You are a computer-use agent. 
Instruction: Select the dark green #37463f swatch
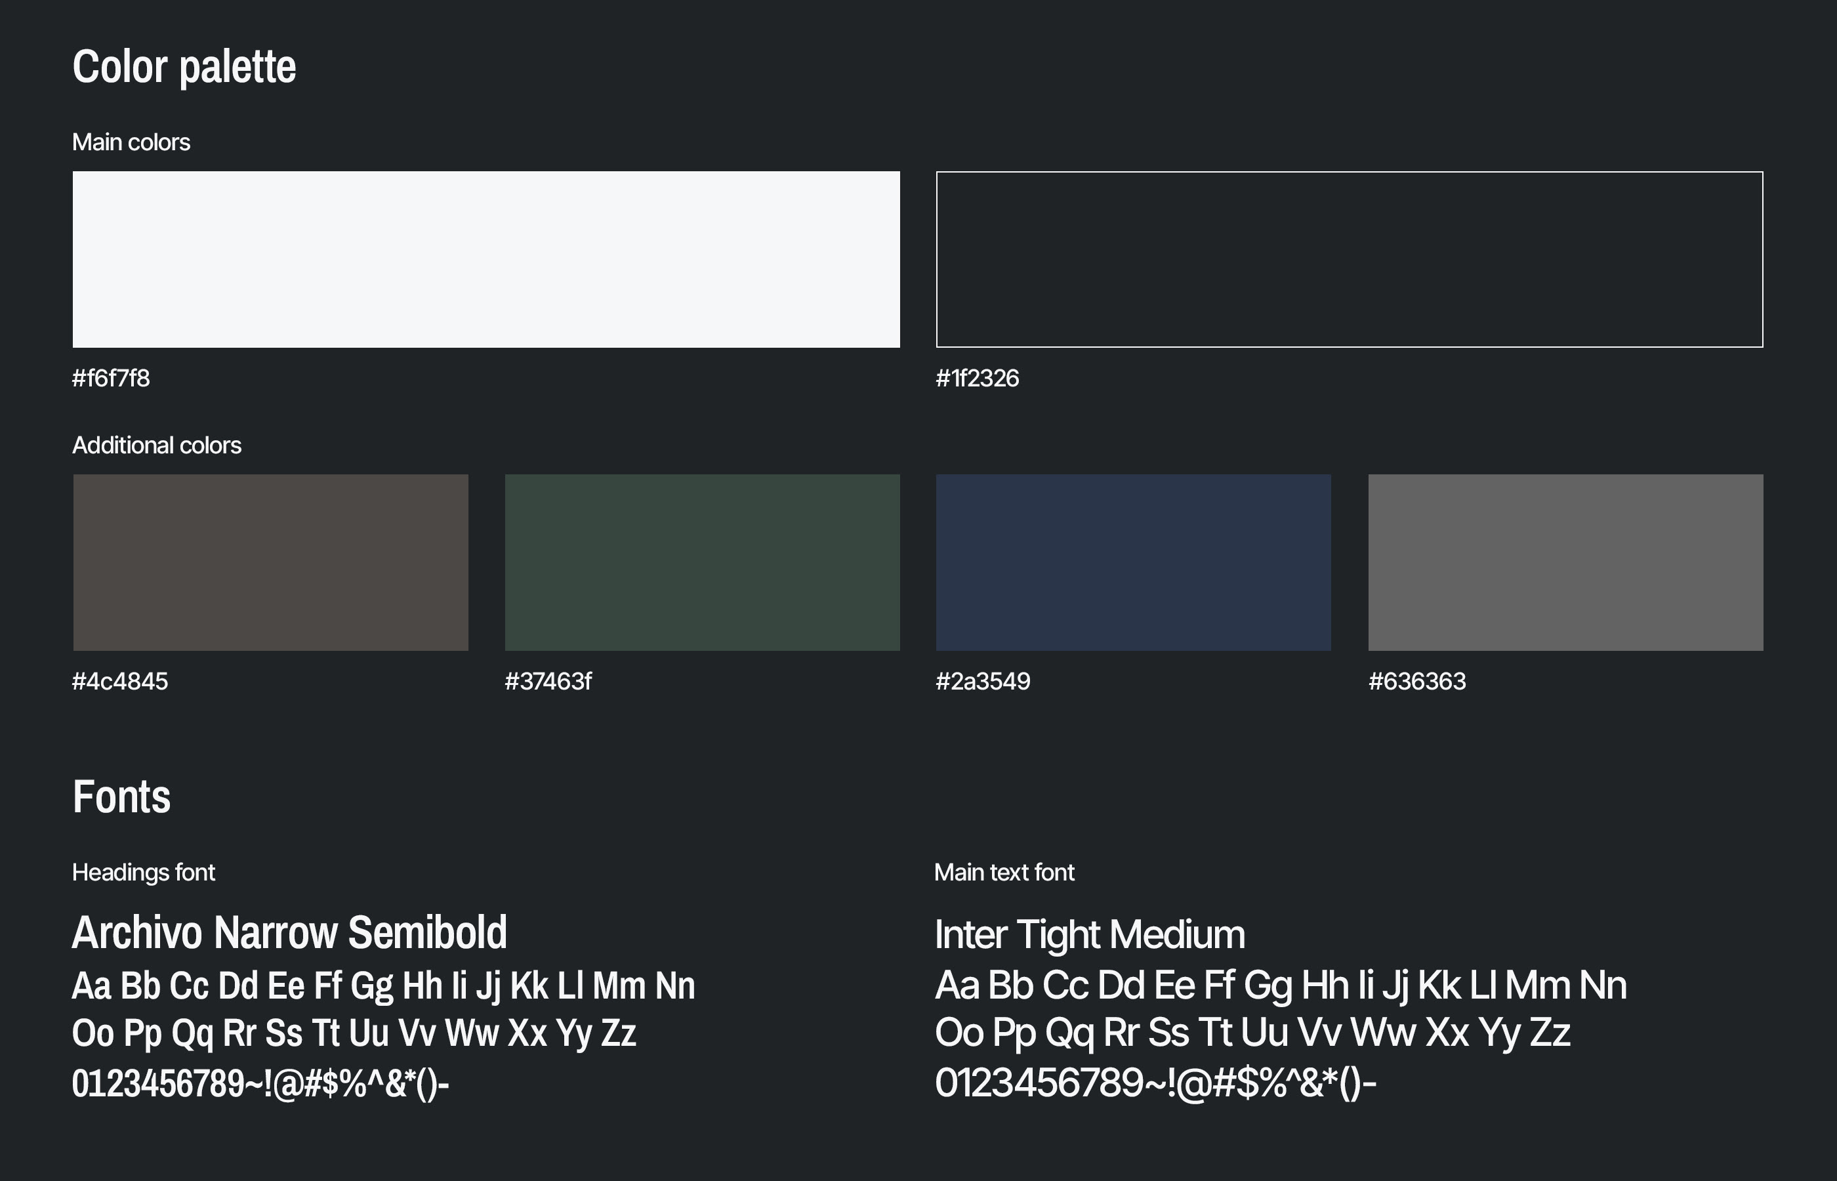click(702, 562)
